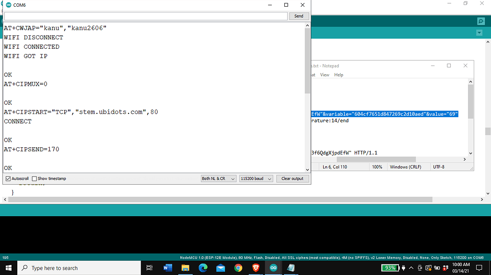Screen dimensions: 491x275
Task: Toggle the Autoscroll checkbox
Action: click(8, 179)
